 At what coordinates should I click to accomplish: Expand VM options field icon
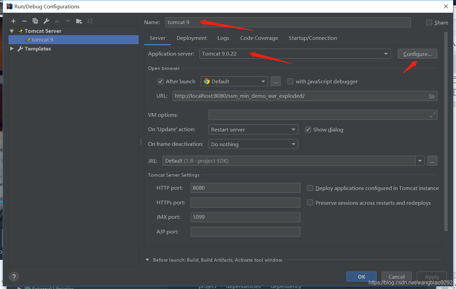[x=433, y=115]
